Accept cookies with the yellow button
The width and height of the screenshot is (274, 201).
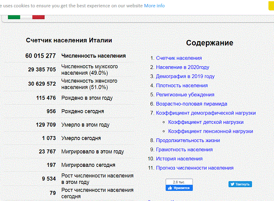271,6
